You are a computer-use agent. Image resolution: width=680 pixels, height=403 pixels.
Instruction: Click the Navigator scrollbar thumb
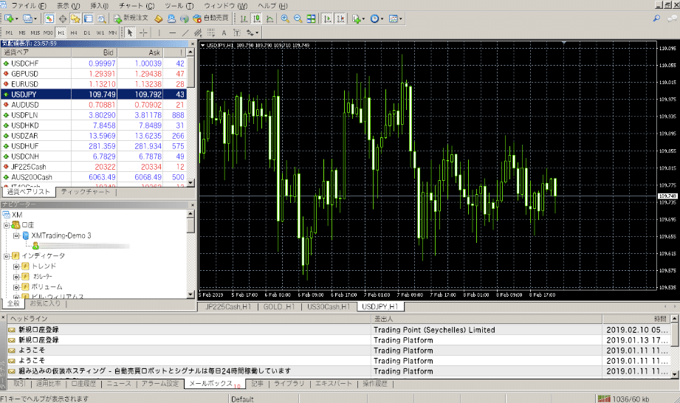[190, 225]
